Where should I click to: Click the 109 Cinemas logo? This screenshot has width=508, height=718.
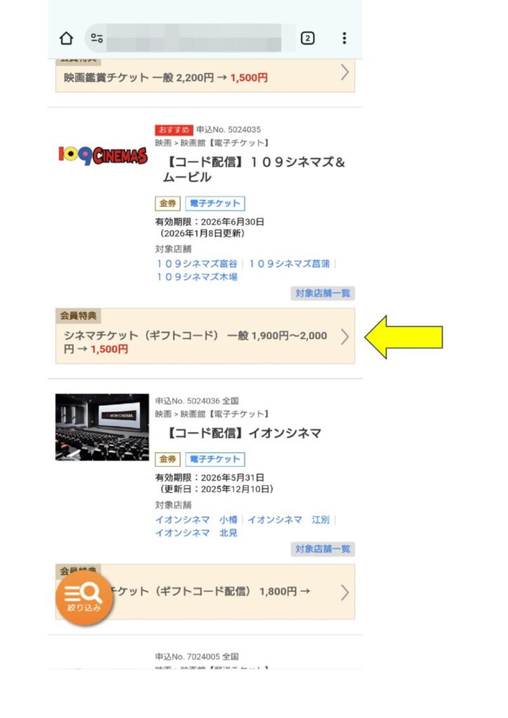(x=103, y=156)
